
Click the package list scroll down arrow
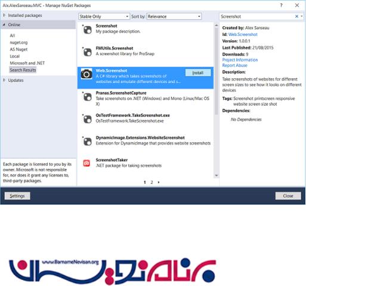pos(216,176)
